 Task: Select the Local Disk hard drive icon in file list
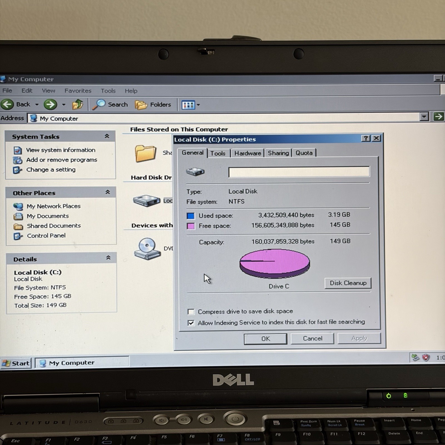click(147, 201)
